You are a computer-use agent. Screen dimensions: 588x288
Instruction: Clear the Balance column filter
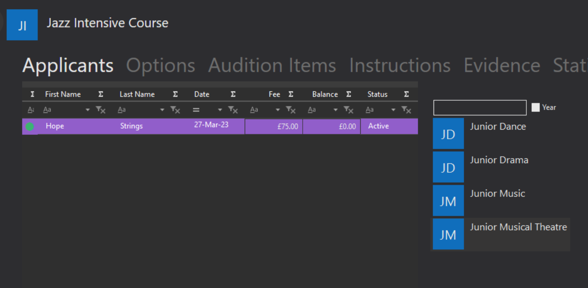[349, 110]
